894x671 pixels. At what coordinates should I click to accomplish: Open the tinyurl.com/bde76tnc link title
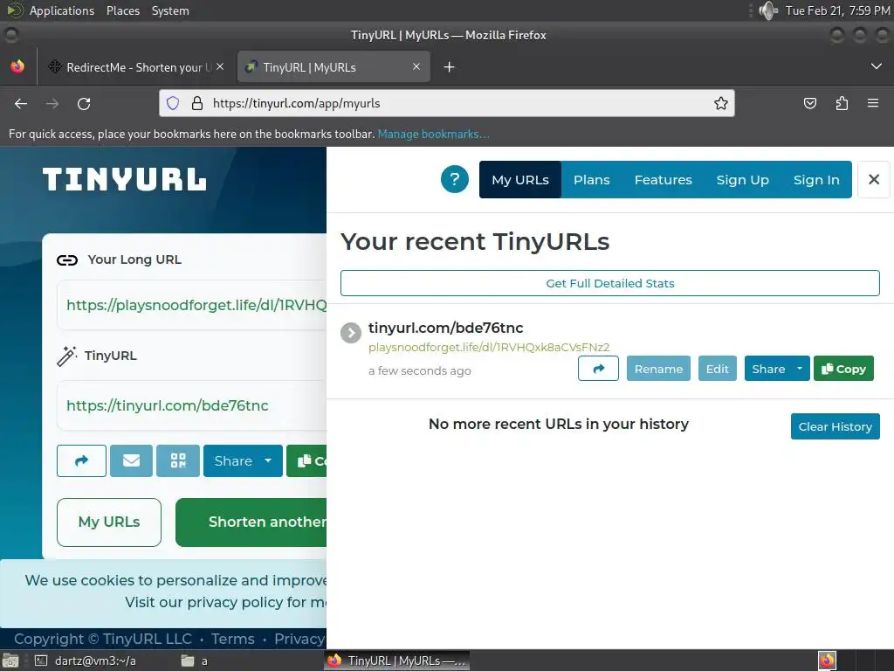445,328
